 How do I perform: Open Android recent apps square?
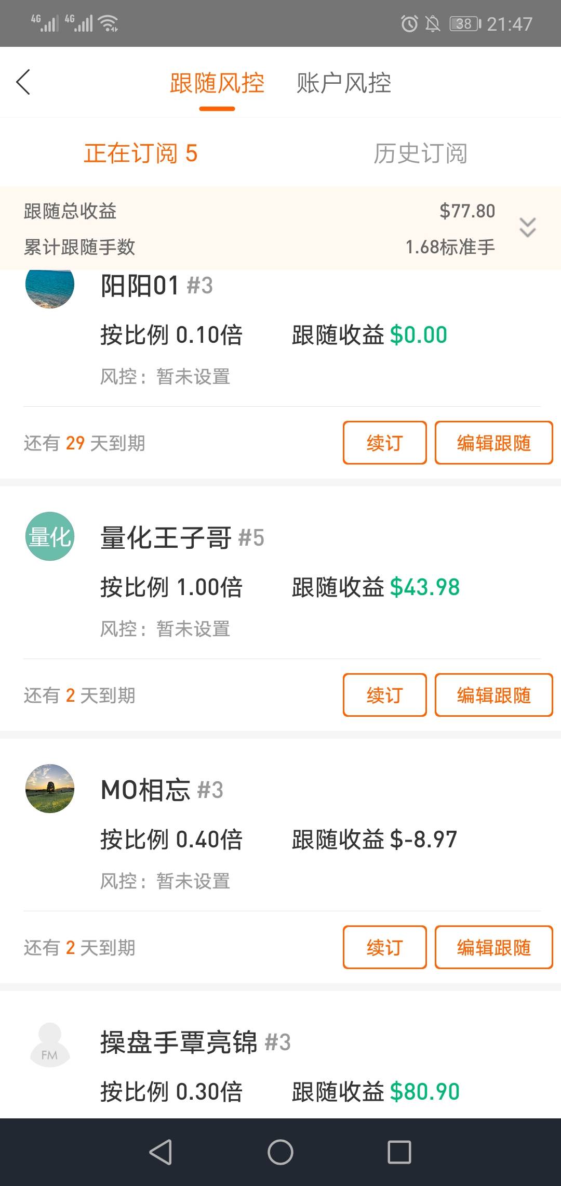tap(399, 1152)
